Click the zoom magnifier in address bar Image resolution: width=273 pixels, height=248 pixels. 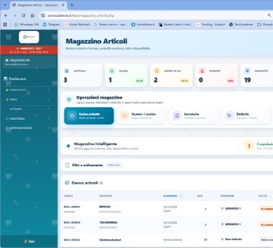pyautogui.click(x=269, y=15)
